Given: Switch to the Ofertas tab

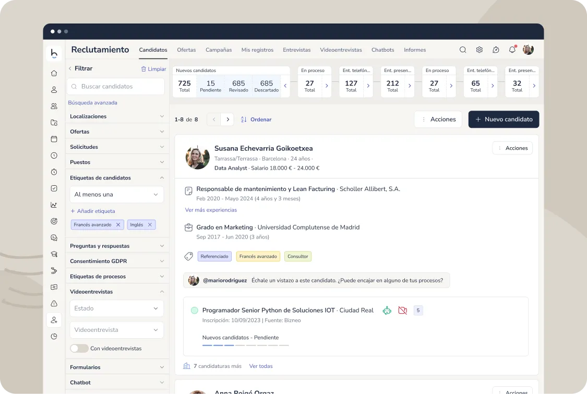Looking at the screenshot, I should [186, 50].
